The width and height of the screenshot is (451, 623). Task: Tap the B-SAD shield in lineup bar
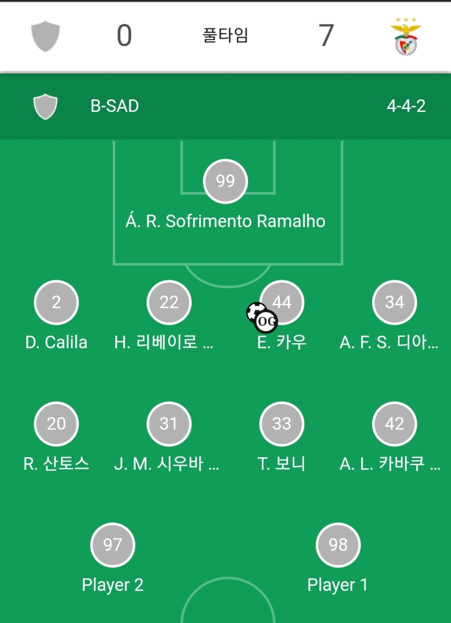coord(45,106)
